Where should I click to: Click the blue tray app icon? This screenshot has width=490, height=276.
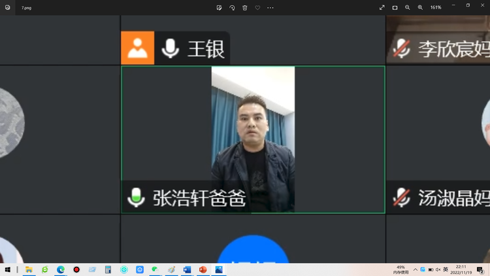pos(423,269)
